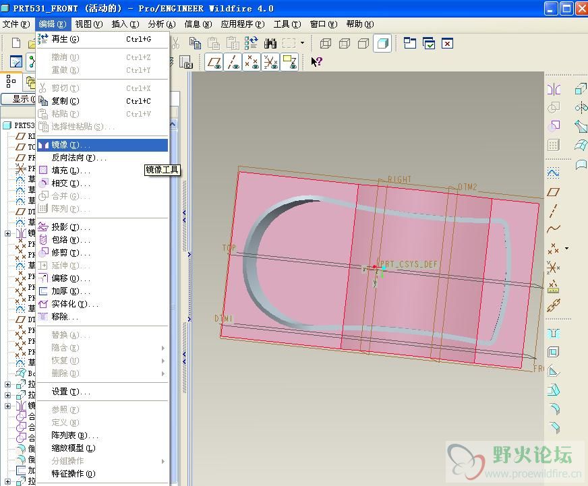This screenshot has width=588, height=486.
Task: Open the 帮助 (H) menu
Action: coord(360,24)
